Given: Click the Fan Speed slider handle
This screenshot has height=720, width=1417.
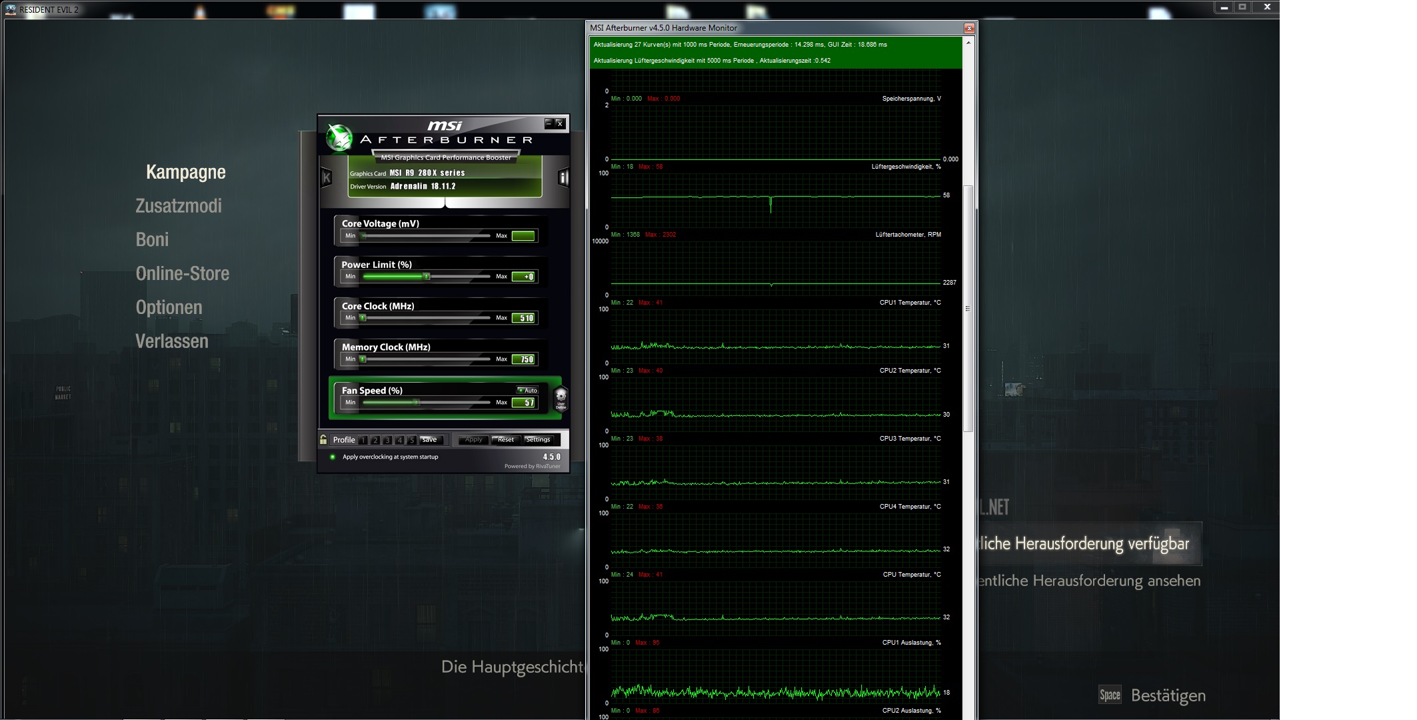Looking at the screenshot, I should 417,403.
